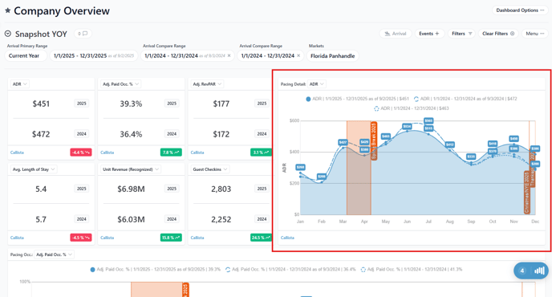The width and height of the screenshot is (552, 297).
Task: Open Callista link under Pacing Detail chart
Action: tap(287, 238)
